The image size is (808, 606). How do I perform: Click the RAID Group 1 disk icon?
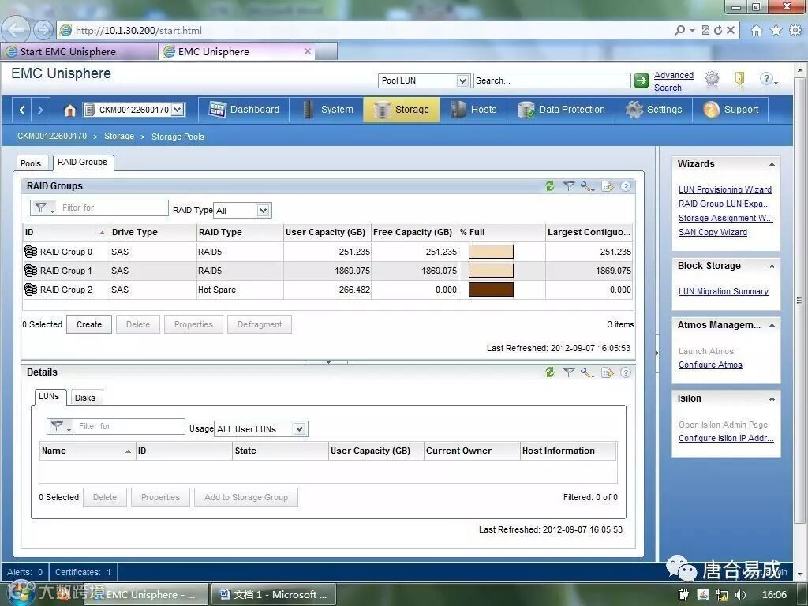pyautogui.click(x=31, y=271)
